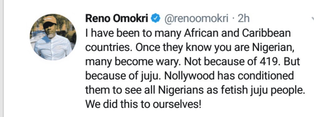The width and height of the screenshot is (314, 117).
Task: Click the blue verified badge
Action: (157, 19)
